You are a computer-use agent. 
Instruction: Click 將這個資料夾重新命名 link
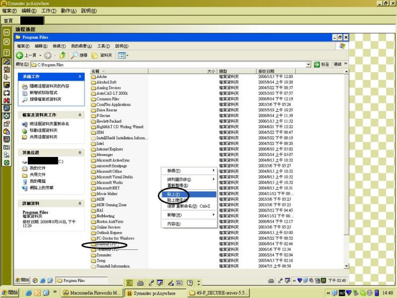point(49,124)
